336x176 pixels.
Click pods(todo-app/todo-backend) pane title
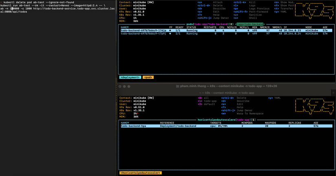point(210,24)
